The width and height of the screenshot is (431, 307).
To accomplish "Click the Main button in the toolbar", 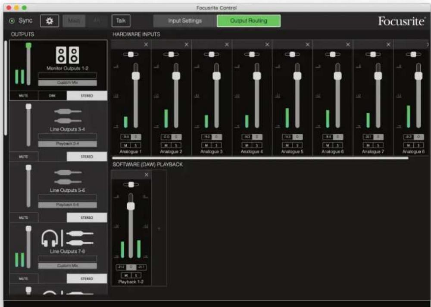I will (x=74, y=21).
